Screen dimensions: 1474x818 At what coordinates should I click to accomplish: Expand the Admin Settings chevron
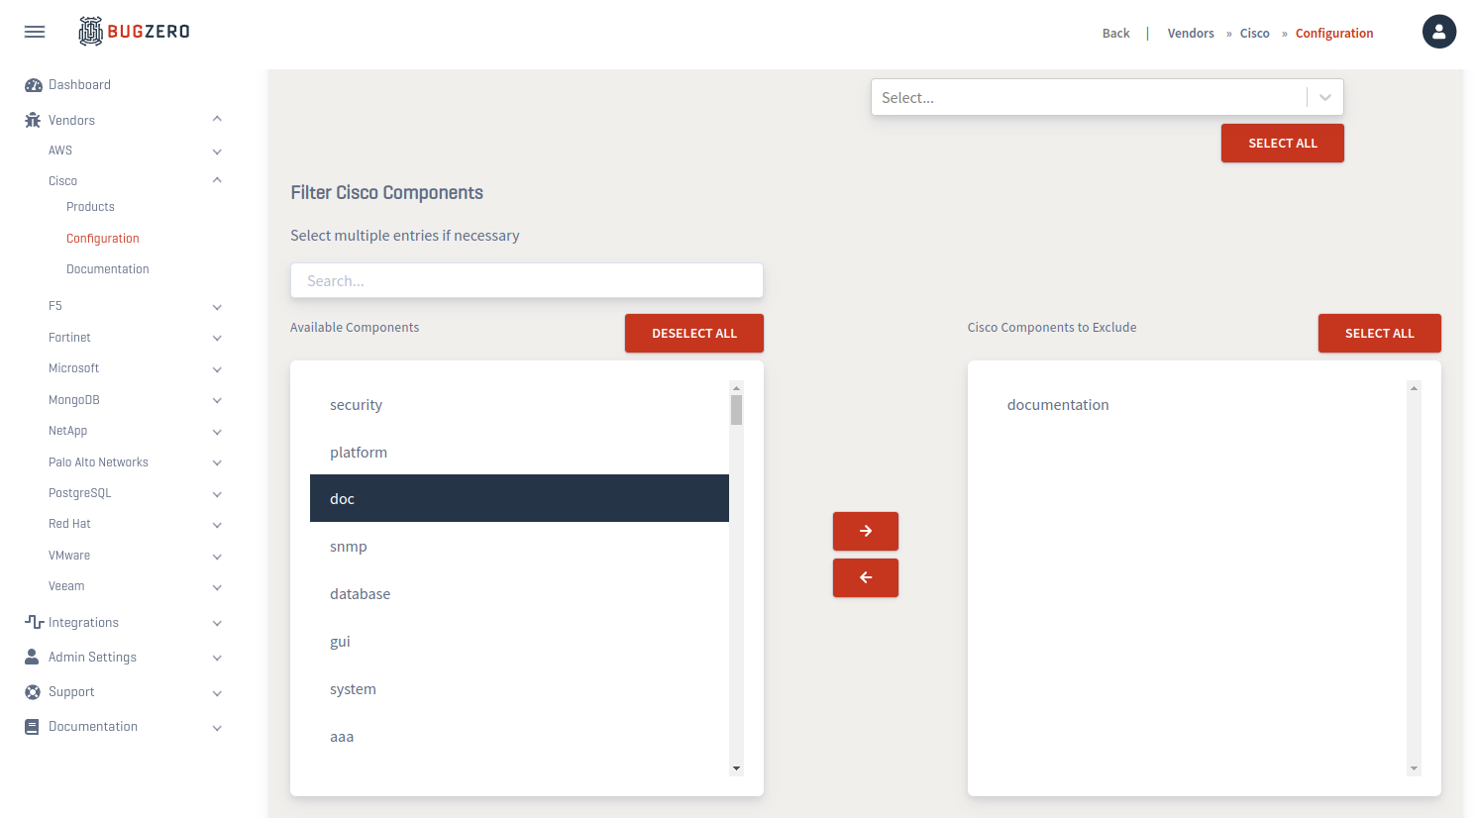(217, 658)
